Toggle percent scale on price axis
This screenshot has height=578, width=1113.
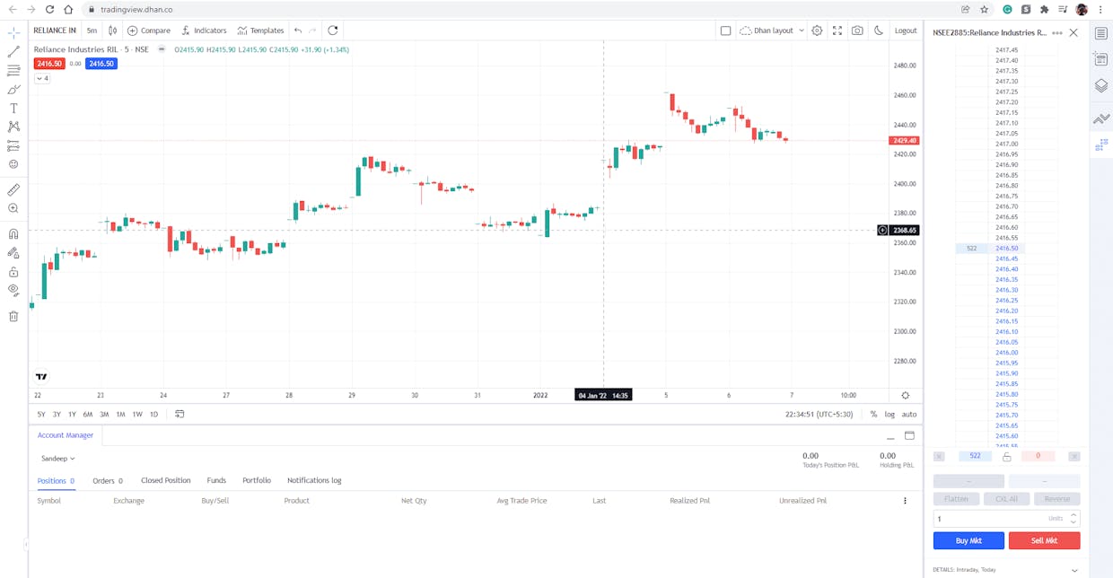pyautogui.click(x=873, y=415)
